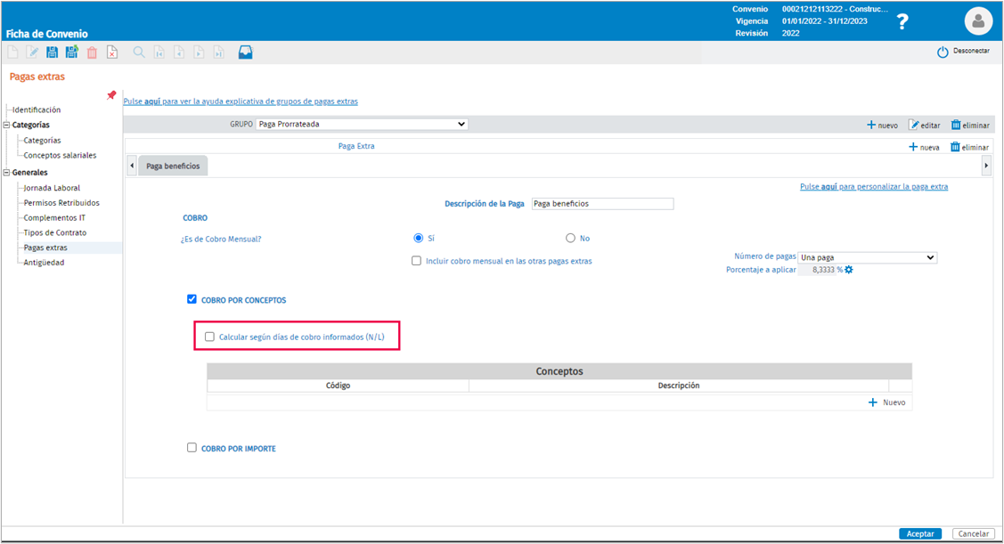
Task: Collapse the Generales tree node
Action: click(x=7, y=172)
